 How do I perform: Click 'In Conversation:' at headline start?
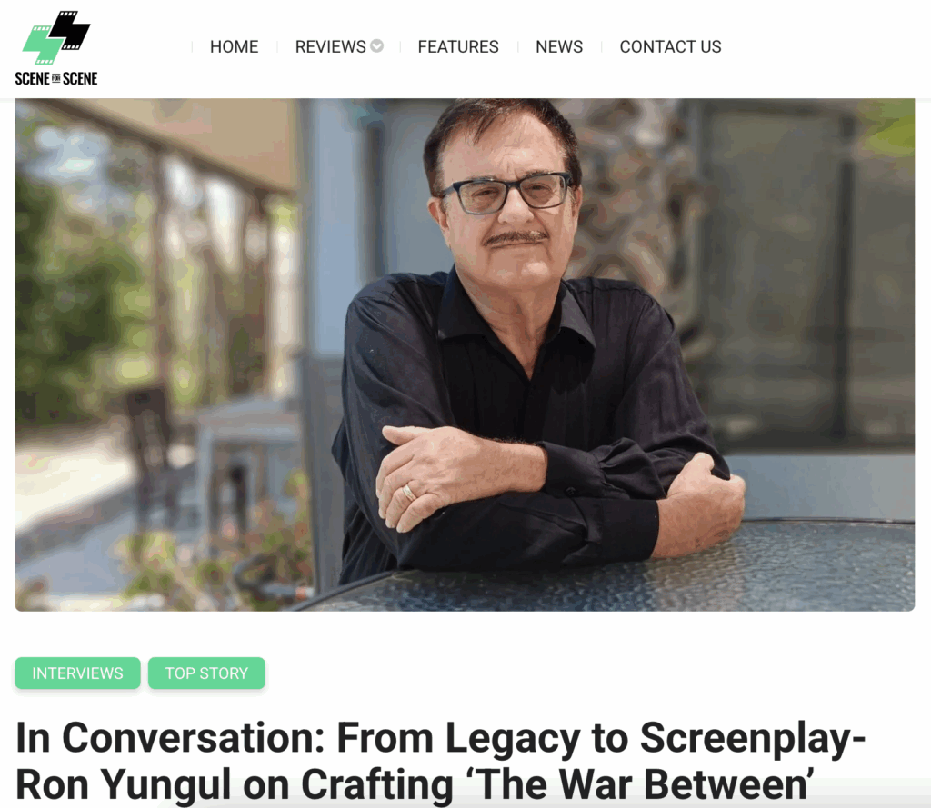click(x=170, y=738)
